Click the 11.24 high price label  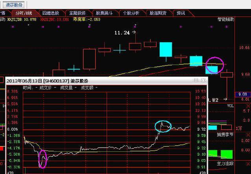coord(122,33)
